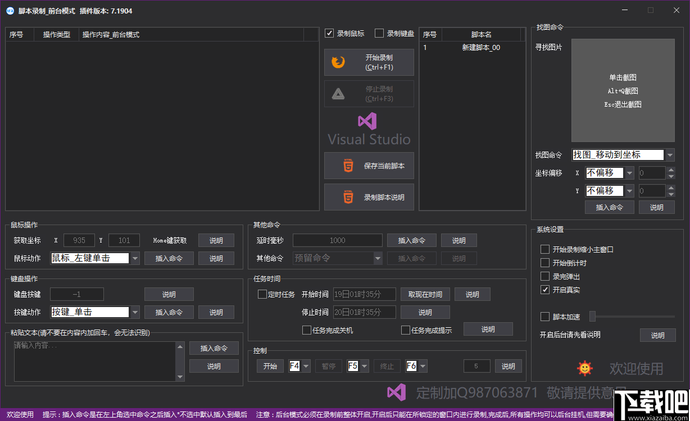The image size is (690, 421).
Task: Check 开始录制缩小主窗口 option
Action: (x=544, y=249)
